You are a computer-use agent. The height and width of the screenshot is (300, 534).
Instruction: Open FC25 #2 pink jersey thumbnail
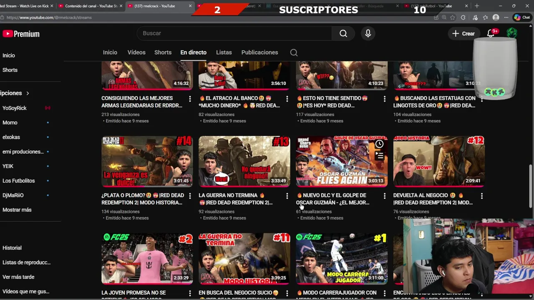(147, 258)
